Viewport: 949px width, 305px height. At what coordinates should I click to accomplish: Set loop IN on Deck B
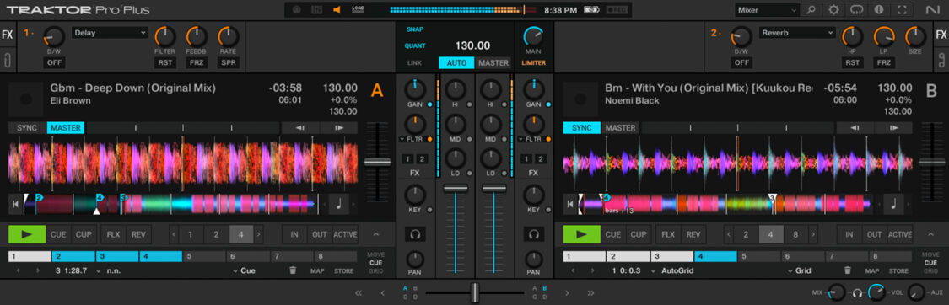(849, 234)
